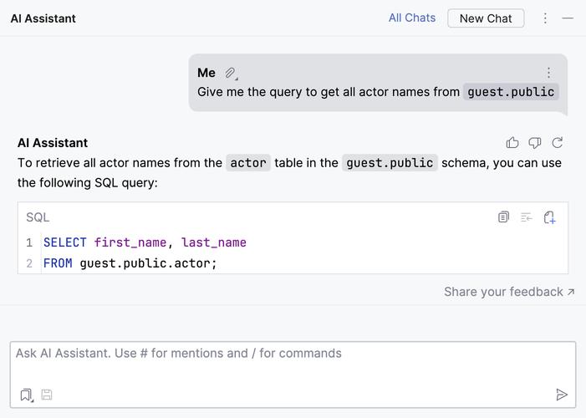Start a New Chat
586x418 pixels.
tap(486, 18)
